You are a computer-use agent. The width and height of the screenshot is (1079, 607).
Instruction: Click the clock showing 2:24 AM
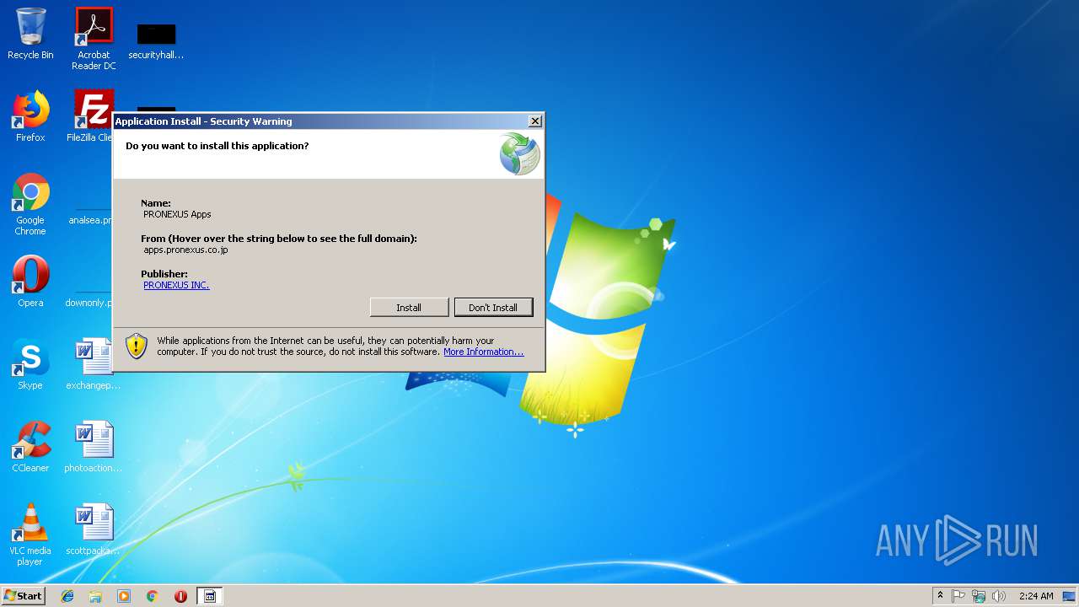pos(1036,596)
